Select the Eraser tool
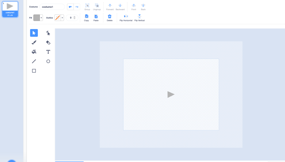The image size is (285, 162). click(48, 43)
